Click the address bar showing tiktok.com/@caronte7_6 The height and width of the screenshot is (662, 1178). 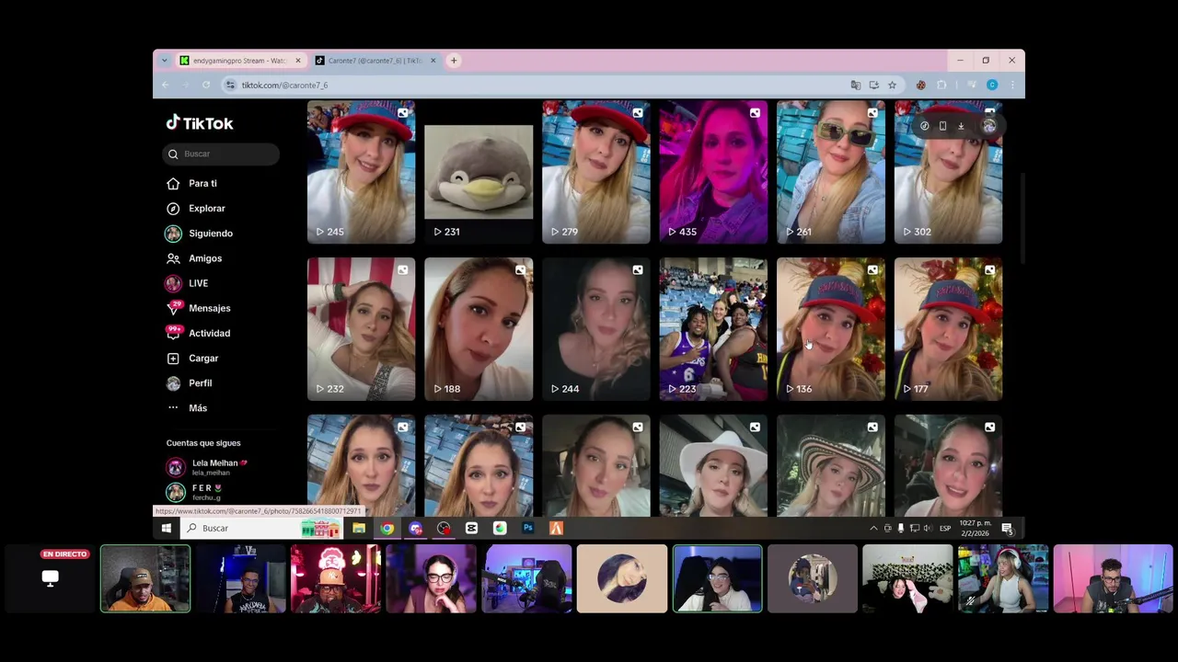click(x=534, y=85)
